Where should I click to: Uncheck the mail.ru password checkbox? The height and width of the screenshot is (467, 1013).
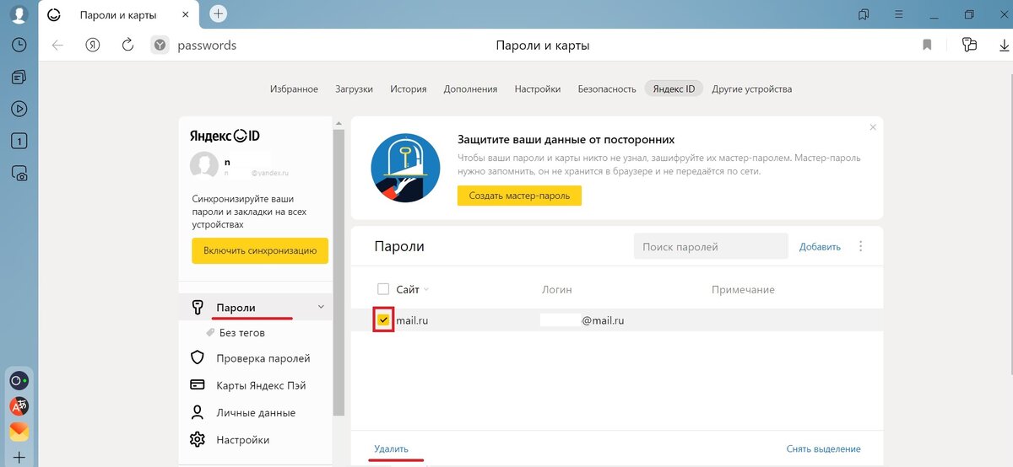click(383, 320)
